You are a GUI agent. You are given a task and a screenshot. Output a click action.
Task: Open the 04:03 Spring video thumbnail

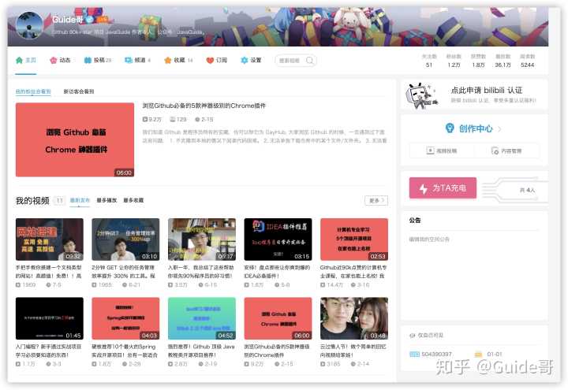pos(125,318)
